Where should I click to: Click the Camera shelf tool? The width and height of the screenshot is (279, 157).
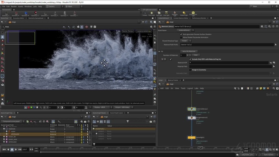(145, 13)
